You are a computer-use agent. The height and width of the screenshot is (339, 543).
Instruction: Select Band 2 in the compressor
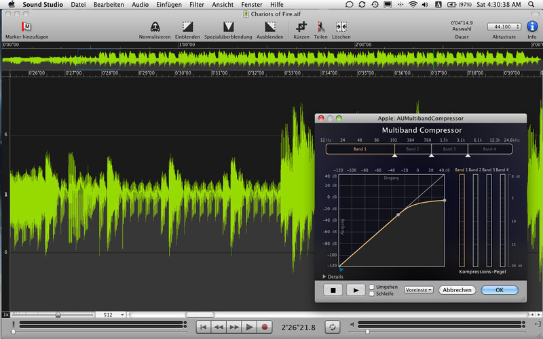coord(413,149)
